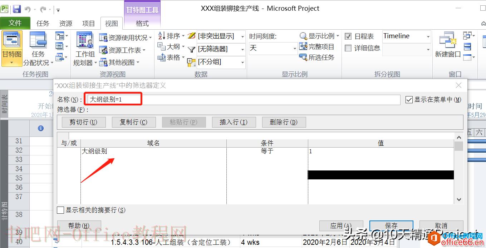Switch to the View (视图) tab
This screenshot has height=248, width=486.
coord(111,24)
